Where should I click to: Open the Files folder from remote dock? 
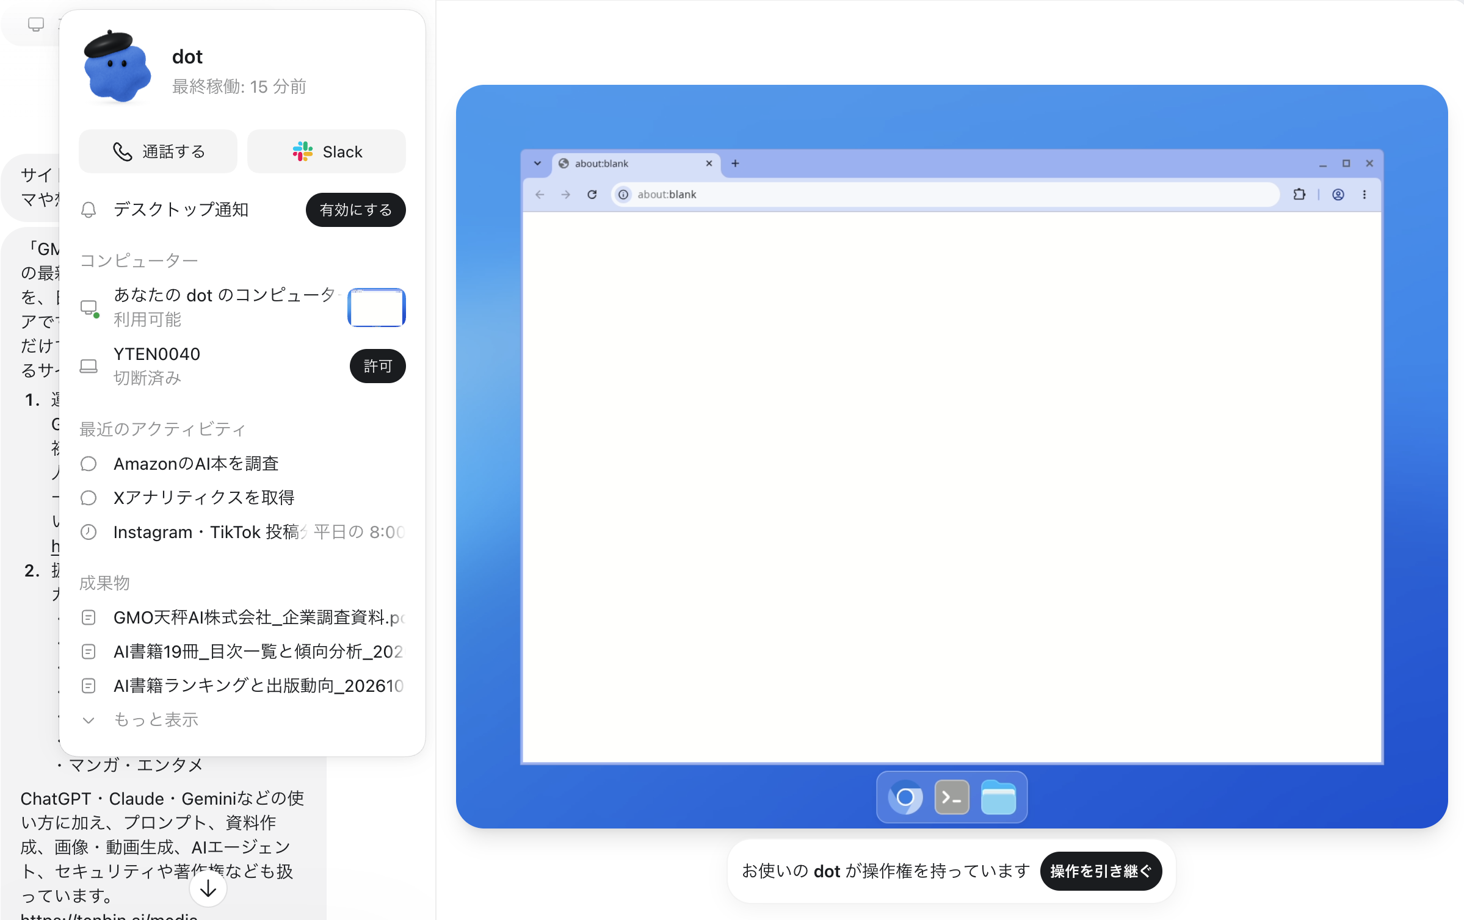click(x=998, y=797)
